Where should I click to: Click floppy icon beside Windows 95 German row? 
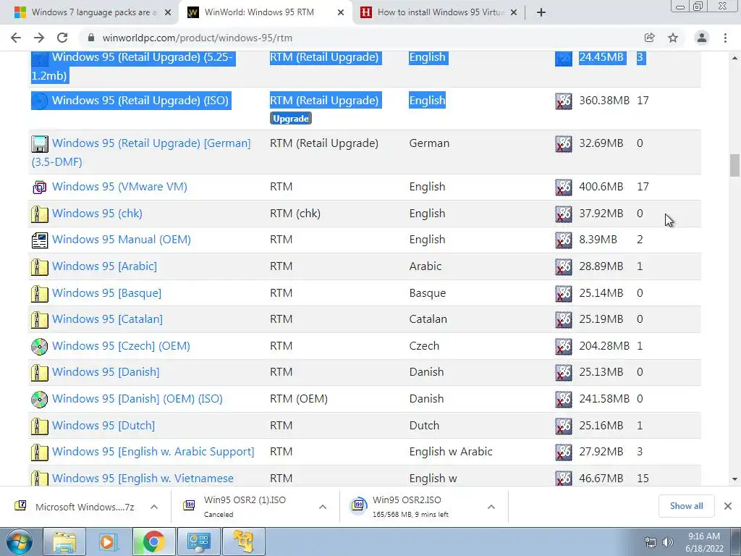click(x=40, y=144)
